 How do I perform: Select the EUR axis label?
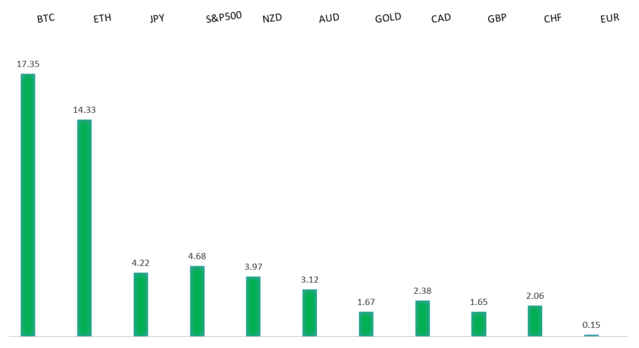coord(609,19)
